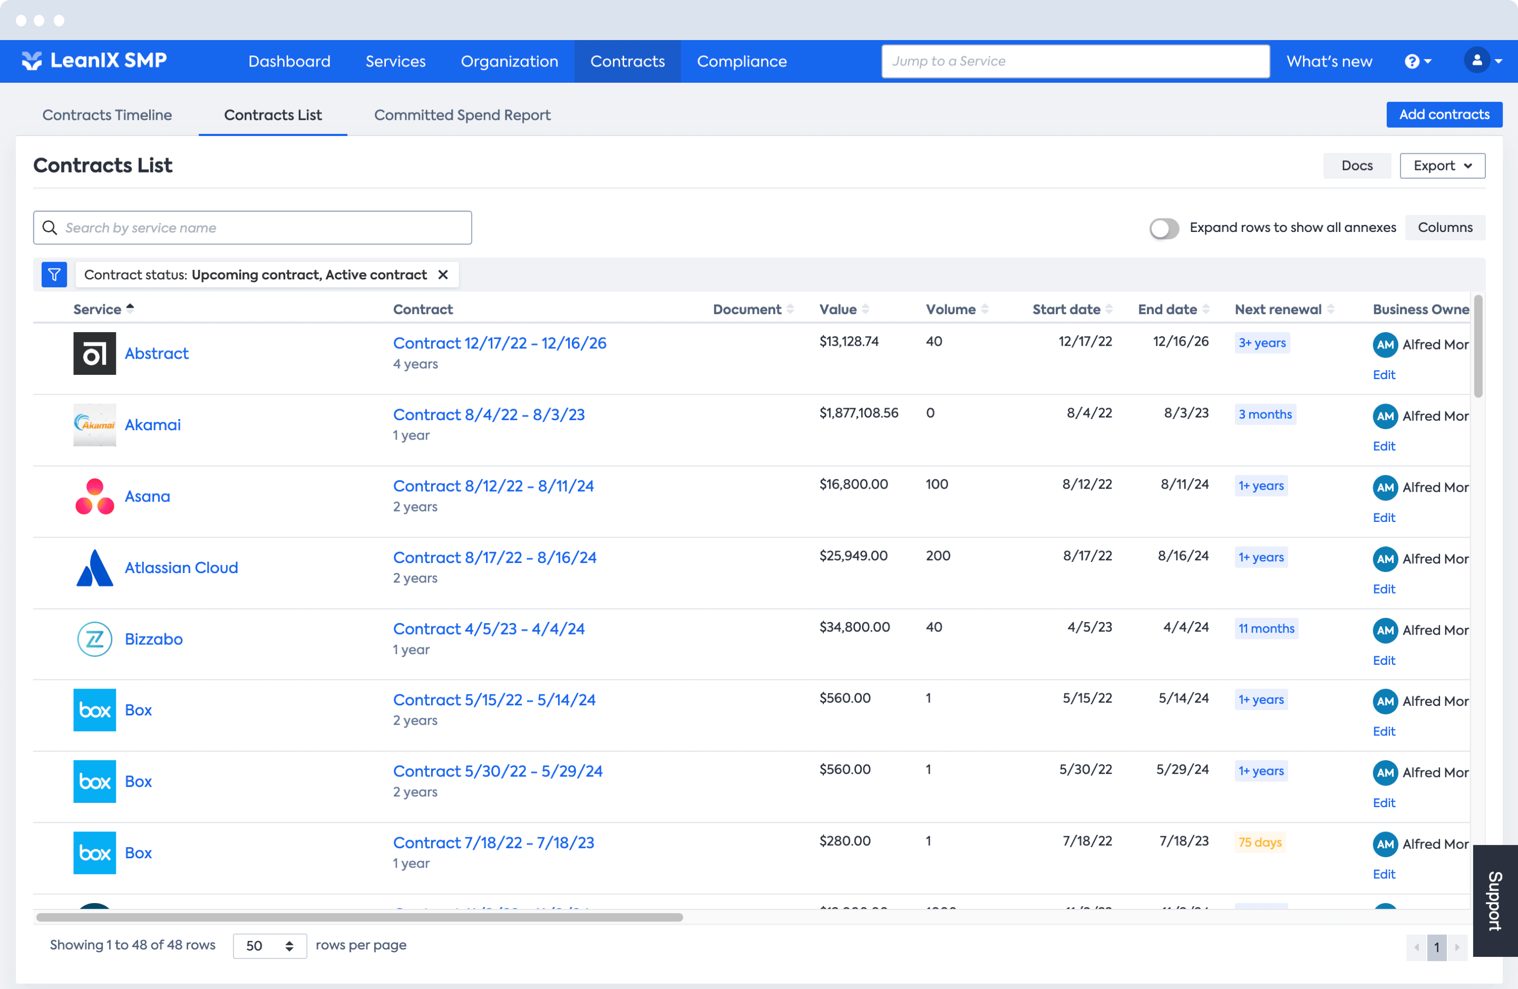Open the Organization menu
The width and height of the screenshot is (1518, 989).
click(x=510, y=61)
